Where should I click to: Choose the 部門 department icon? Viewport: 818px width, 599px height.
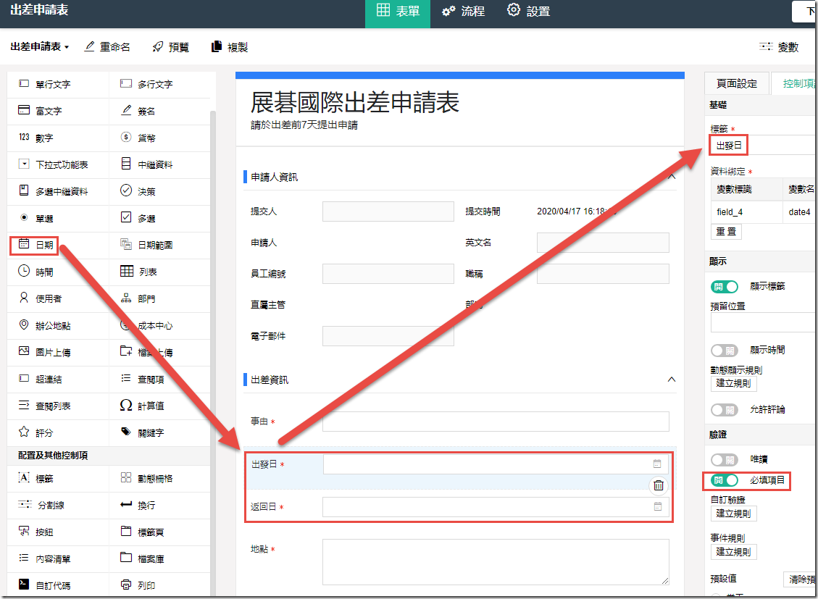[x=126, y=298]
